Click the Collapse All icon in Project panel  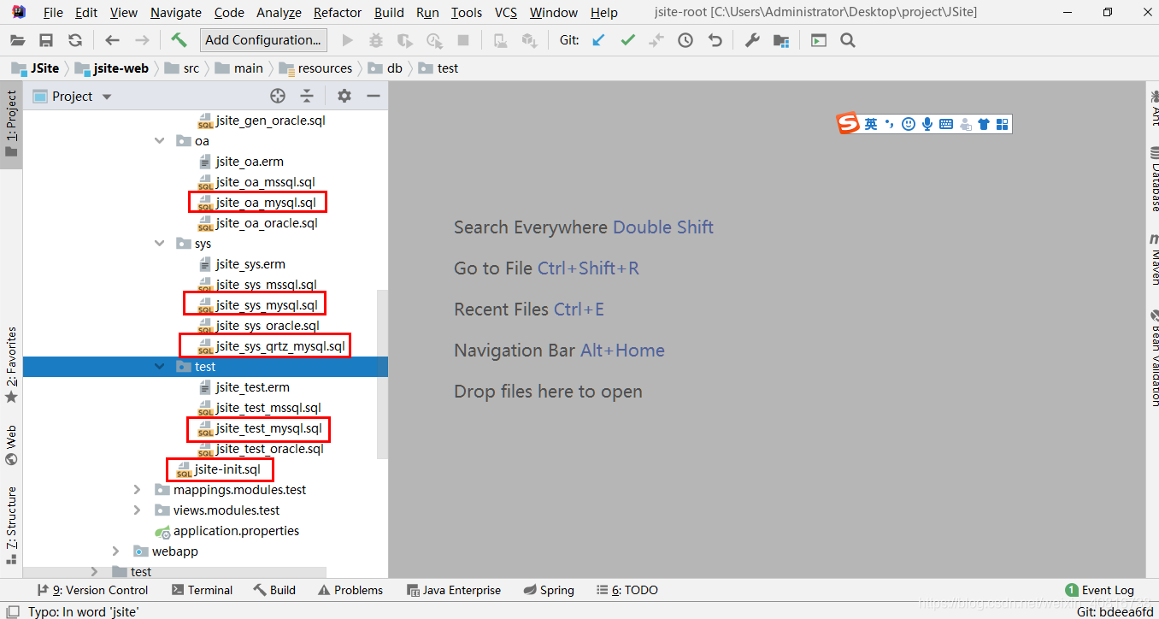[x=307, y=96]
